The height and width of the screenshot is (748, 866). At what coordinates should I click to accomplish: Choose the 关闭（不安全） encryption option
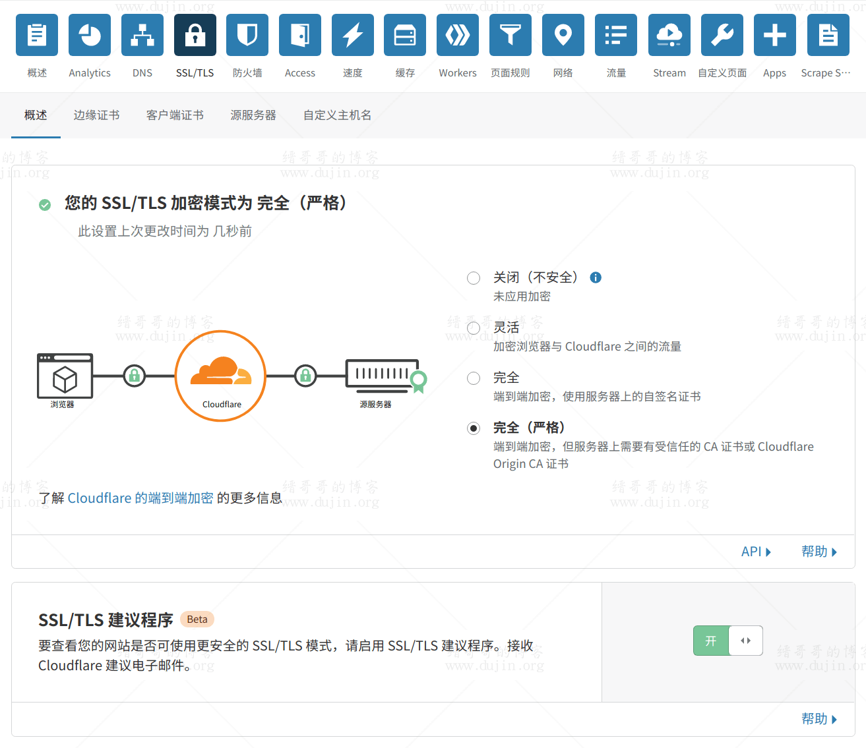pyautogui.click(x=473, y=277)
